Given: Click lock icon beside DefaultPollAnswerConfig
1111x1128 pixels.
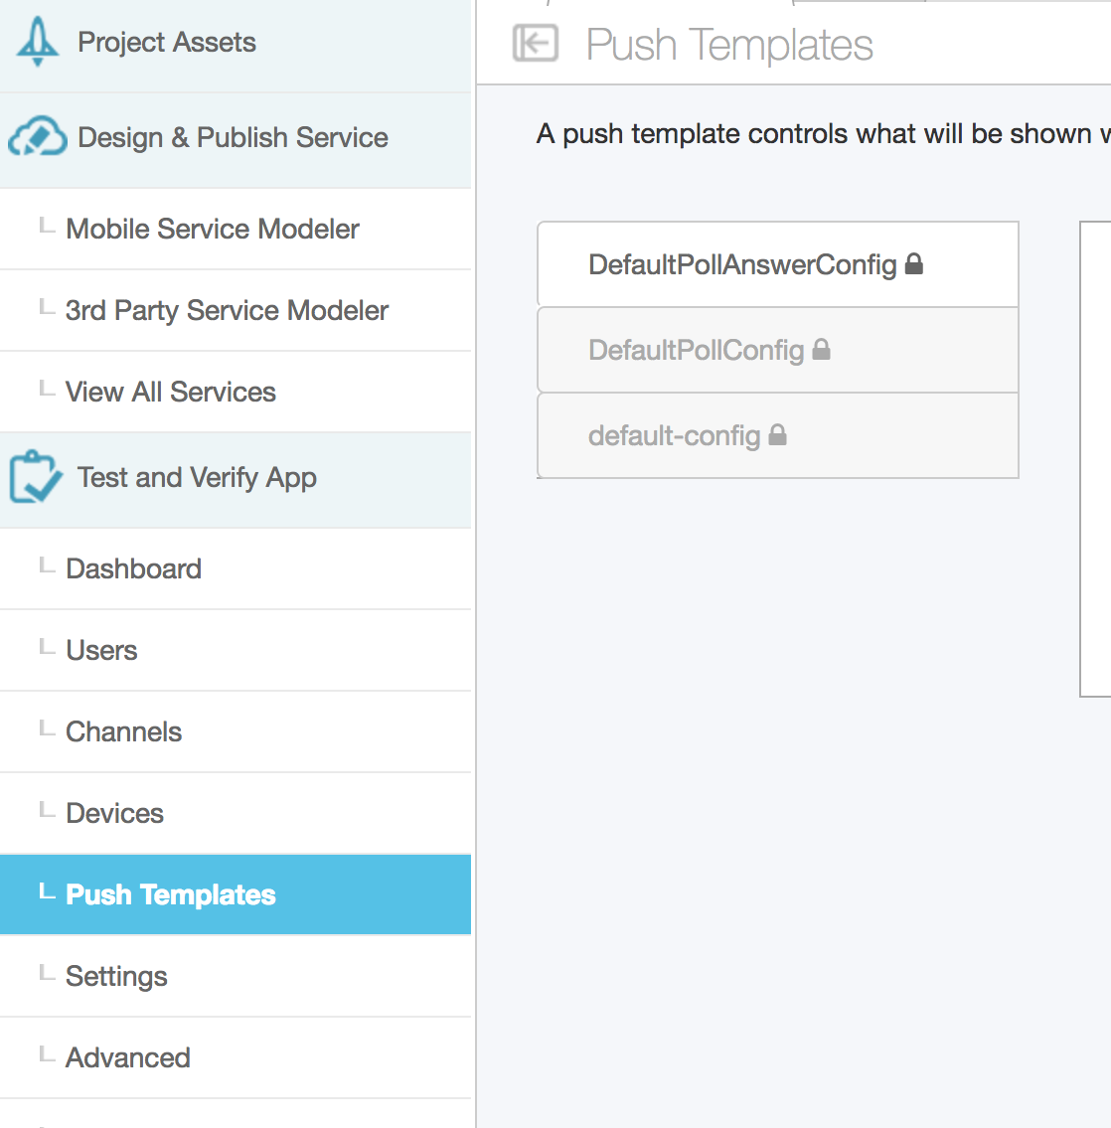Looking at the screenshot, I should click(914, 264).
